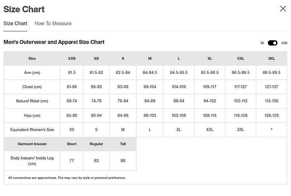Click the Size Chart dialog title

coord(24,9)
